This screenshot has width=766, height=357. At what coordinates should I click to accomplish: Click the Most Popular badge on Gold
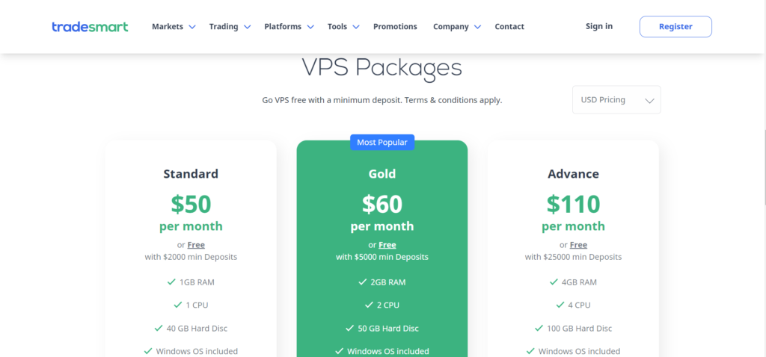pos(382,143)
